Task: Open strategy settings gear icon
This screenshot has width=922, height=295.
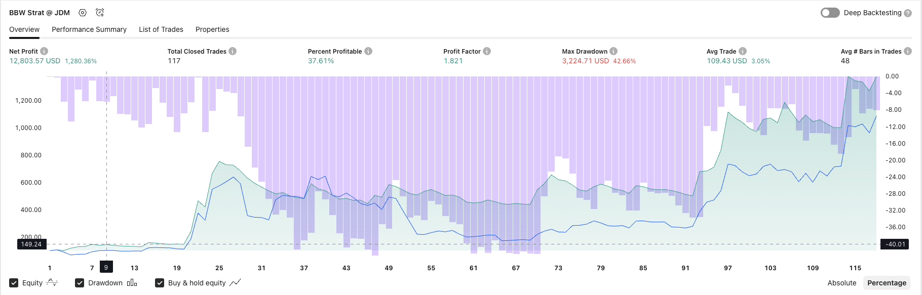Action: [83, 13]
